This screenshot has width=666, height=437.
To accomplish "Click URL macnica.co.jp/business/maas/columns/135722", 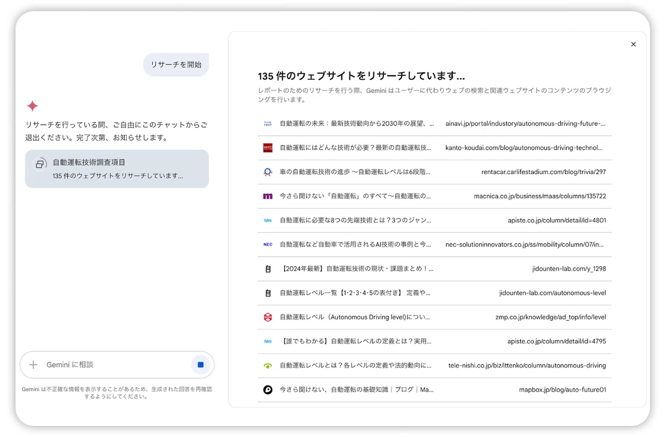I will coord(540,196).
